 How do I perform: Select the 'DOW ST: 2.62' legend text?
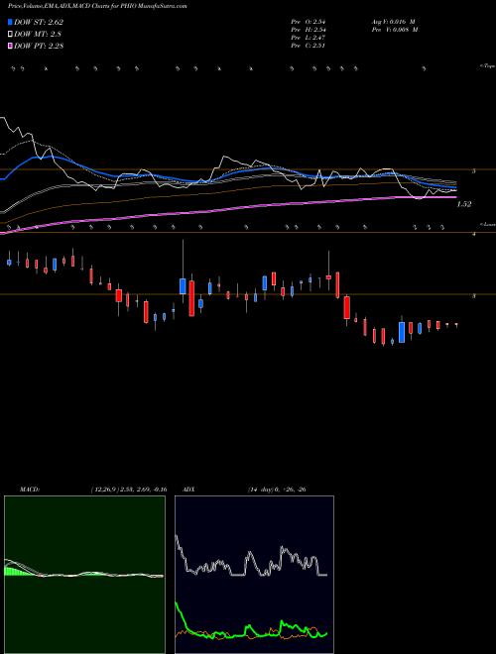[x=39, y=22]
